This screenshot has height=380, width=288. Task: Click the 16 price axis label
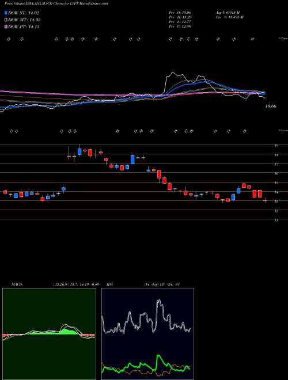tap(276, 173)
